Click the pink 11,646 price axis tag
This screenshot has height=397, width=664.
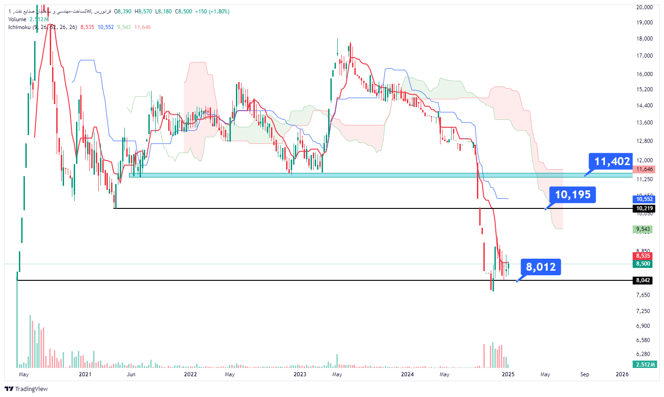pyautogui.click(x=644, y=170)
